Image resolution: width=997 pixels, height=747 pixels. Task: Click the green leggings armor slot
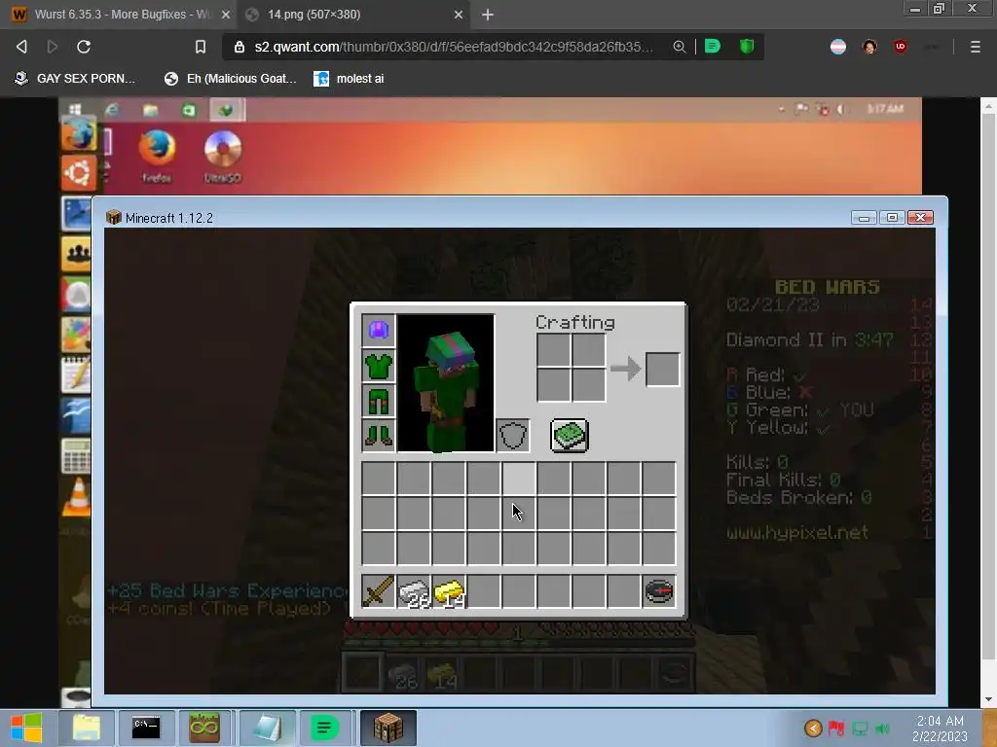pyautogui.click(x=379, y=401)
